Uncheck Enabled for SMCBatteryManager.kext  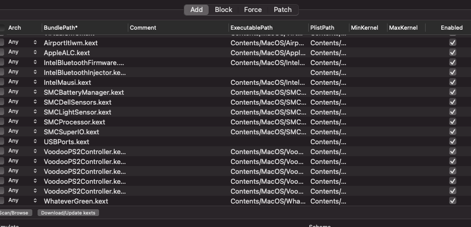[452, 92]
